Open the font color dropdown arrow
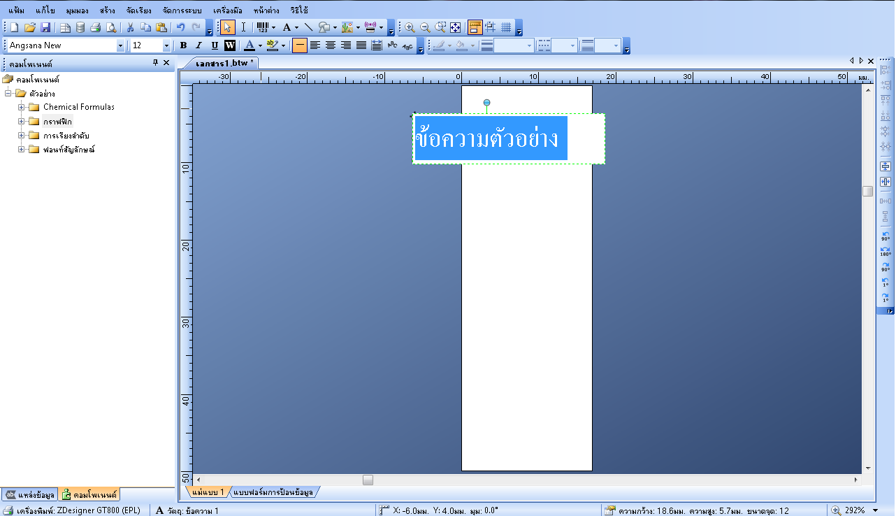This screenshot has height=516, width=896. 260,45
